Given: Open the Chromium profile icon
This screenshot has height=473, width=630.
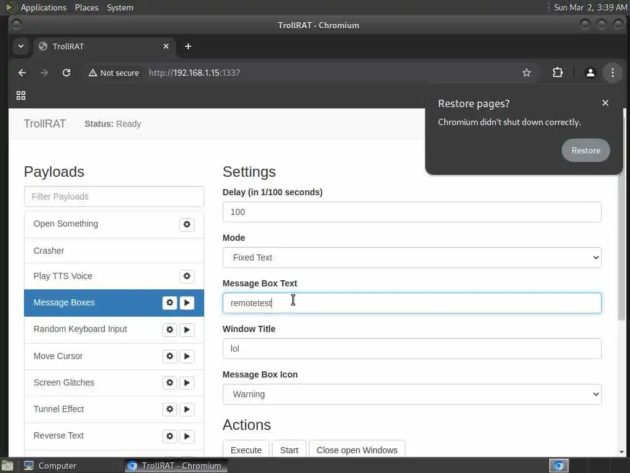Looking at the screenshot, I should 590,73.
